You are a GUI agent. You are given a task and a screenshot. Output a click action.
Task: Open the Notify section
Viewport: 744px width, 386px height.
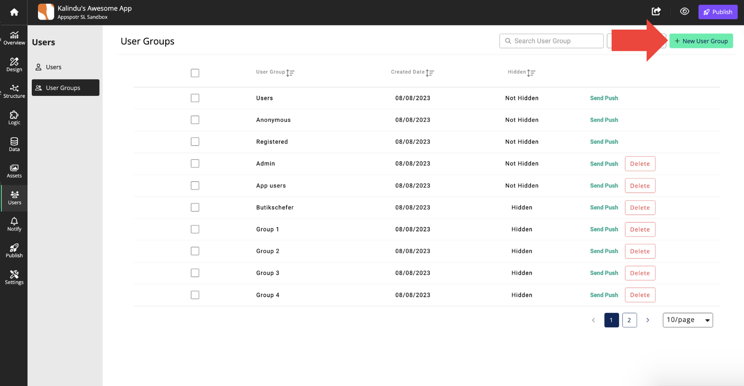pos(14,224)
